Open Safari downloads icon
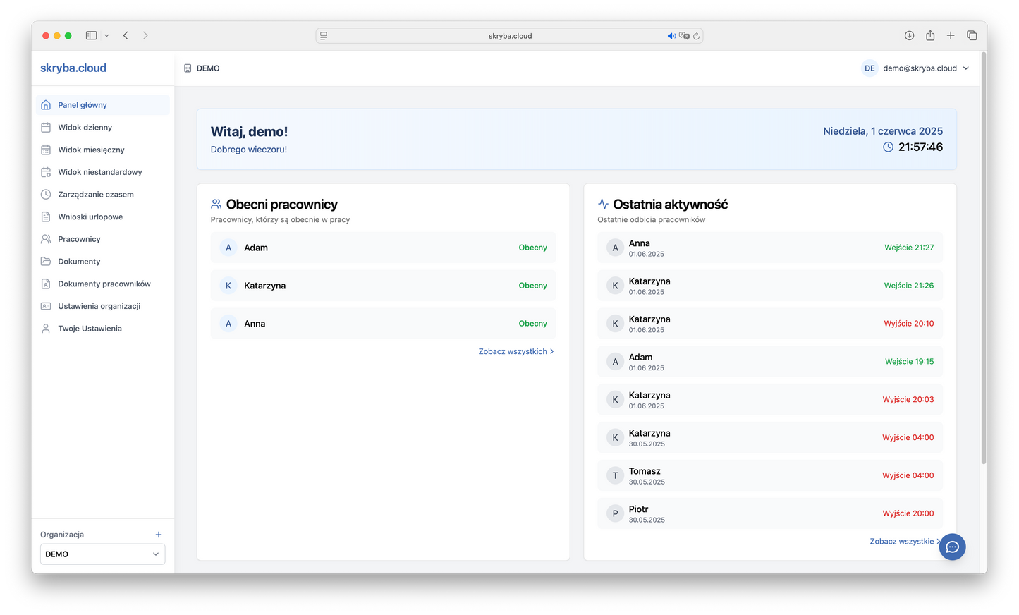This screenshot has width=1019, height=615. click(909, 35)
